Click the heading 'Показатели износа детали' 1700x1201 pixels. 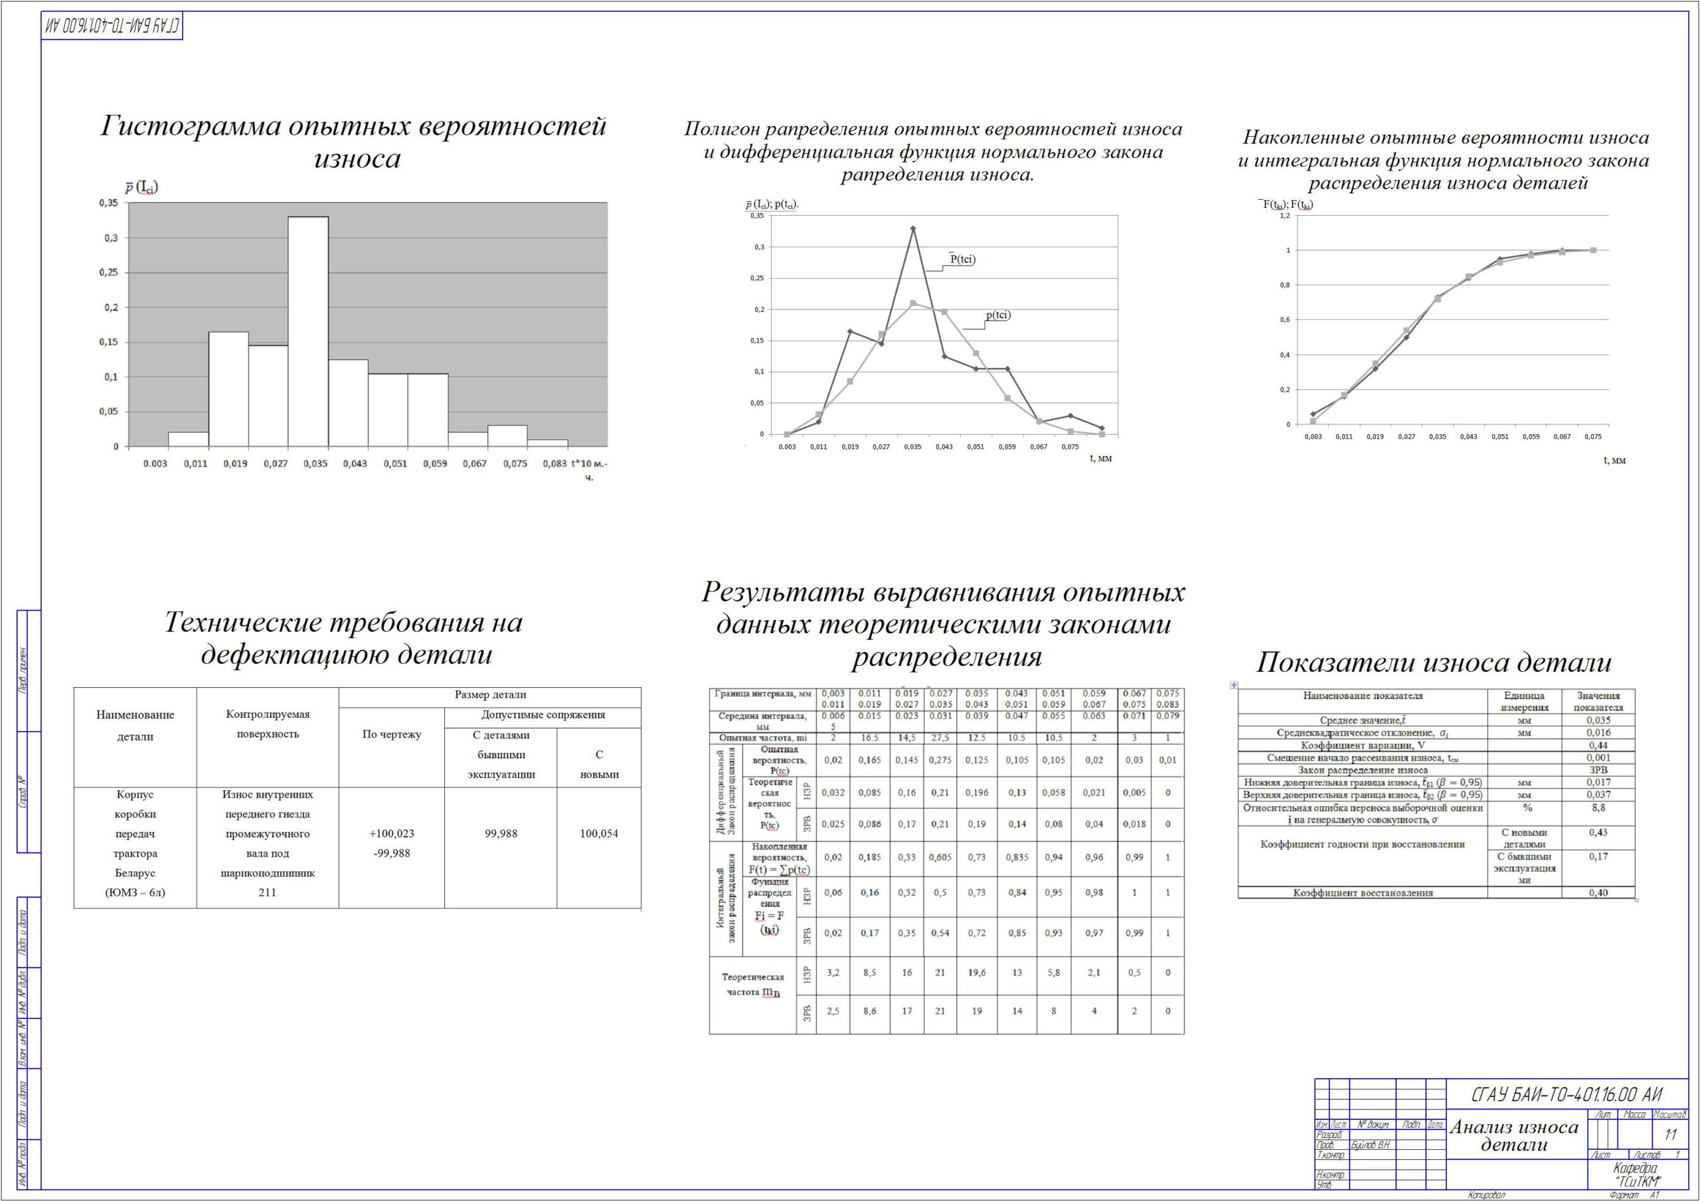pos(1434,662)
